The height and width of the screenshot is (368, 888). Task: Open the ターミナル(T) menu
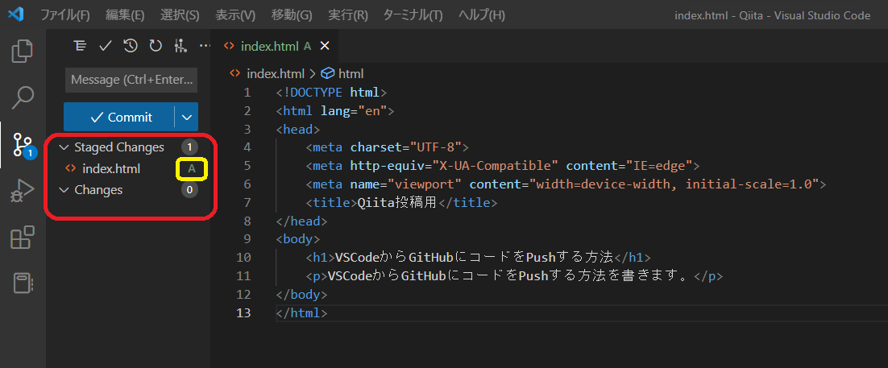point(413,15)
